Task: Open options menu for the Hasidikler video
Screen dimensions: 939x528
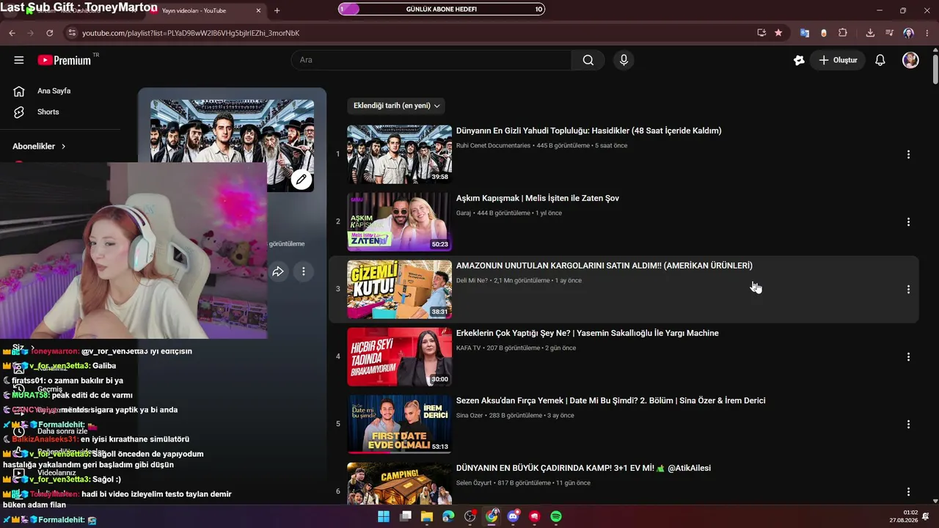Action: pos(908,154)
